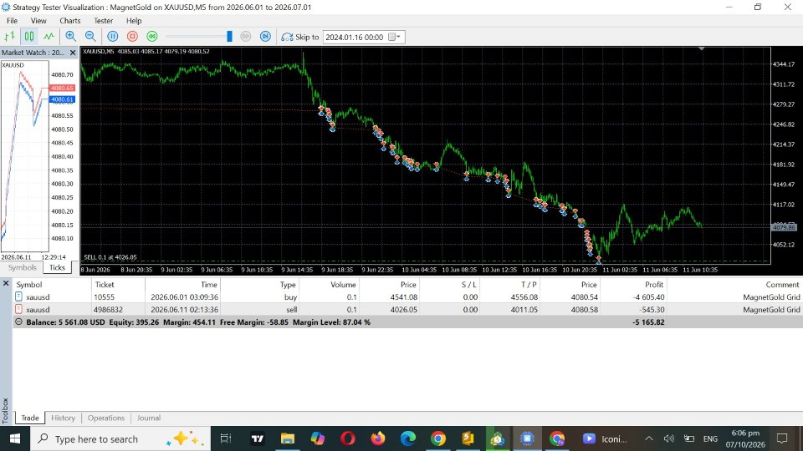Select the xauusd buy order row icon
803x451 pixels.
(x=19, y=296)
